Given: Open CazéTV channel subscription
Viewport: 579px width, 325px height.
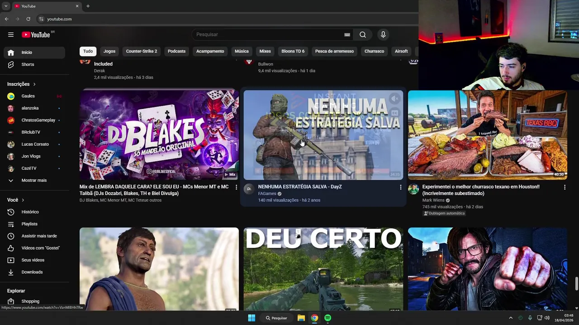Looking at the screenshot, I should (x=34, y=168).
